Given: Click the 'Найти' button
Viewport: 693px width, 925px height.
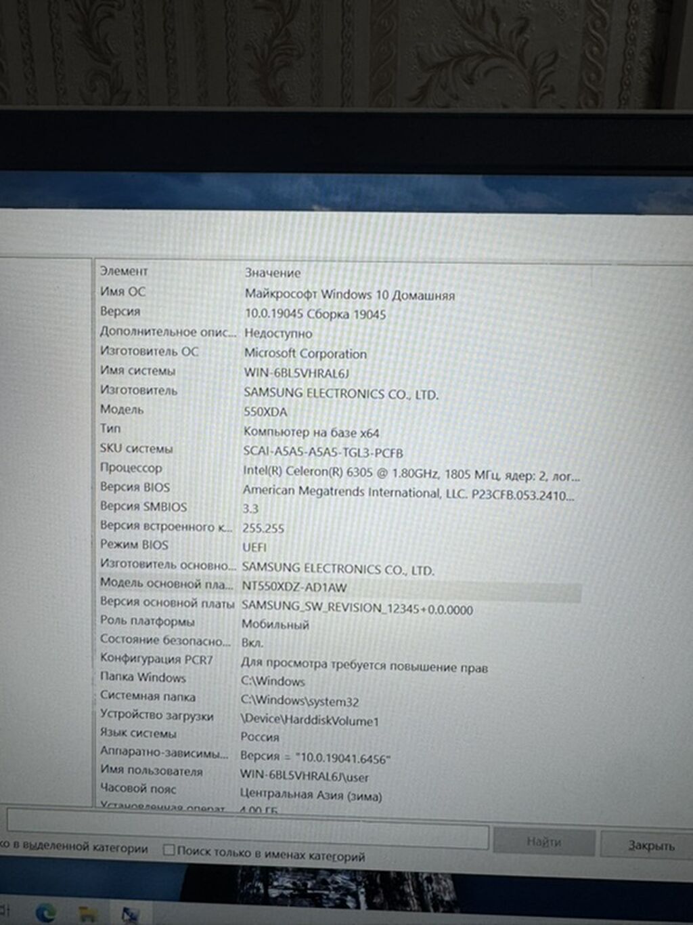Looking at the screenshot, I should pyautogui.click(x=544, y=842).
